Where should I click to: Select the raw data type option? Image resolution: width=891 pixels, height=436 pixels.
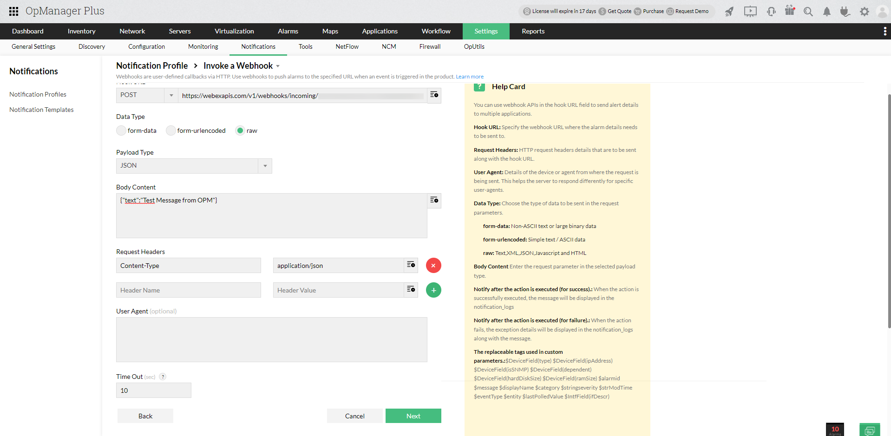(x=240, y=130)
